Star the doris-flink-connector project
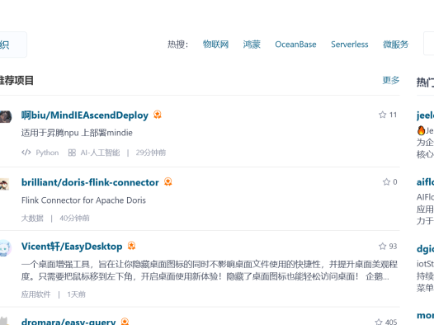Image resolution: width=434 pixels, height=325 pixels. 386,181
